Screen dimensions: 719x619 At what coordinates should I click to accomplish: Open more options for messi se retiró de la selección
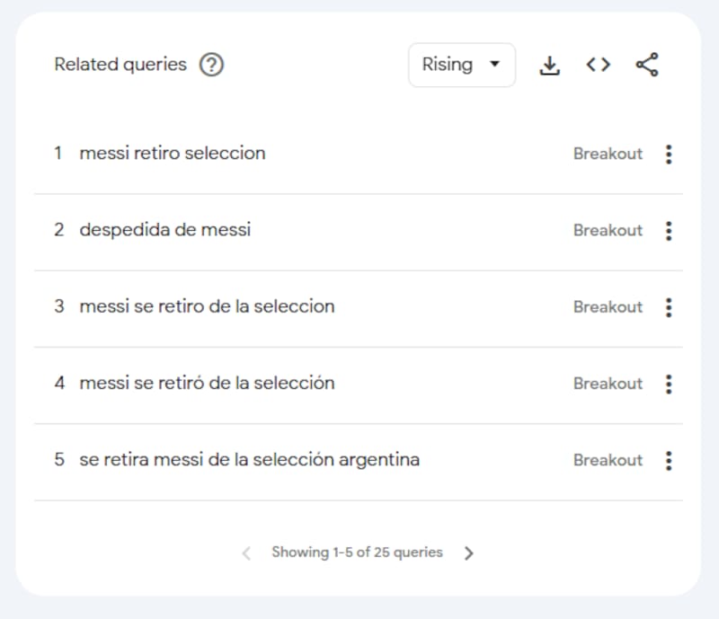(x=669, y=384)
